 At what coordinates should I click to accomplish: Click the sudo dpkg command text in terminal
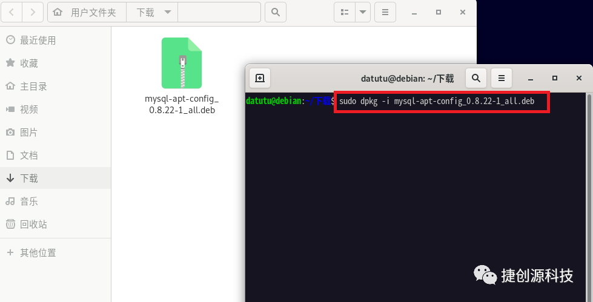pyautogui.click(x=437, y=101)
